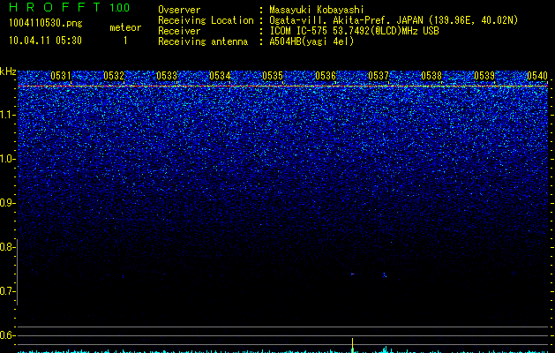Click observer name Masayuki Kobayashi
The image size is (555, 353).
point(316,10)
